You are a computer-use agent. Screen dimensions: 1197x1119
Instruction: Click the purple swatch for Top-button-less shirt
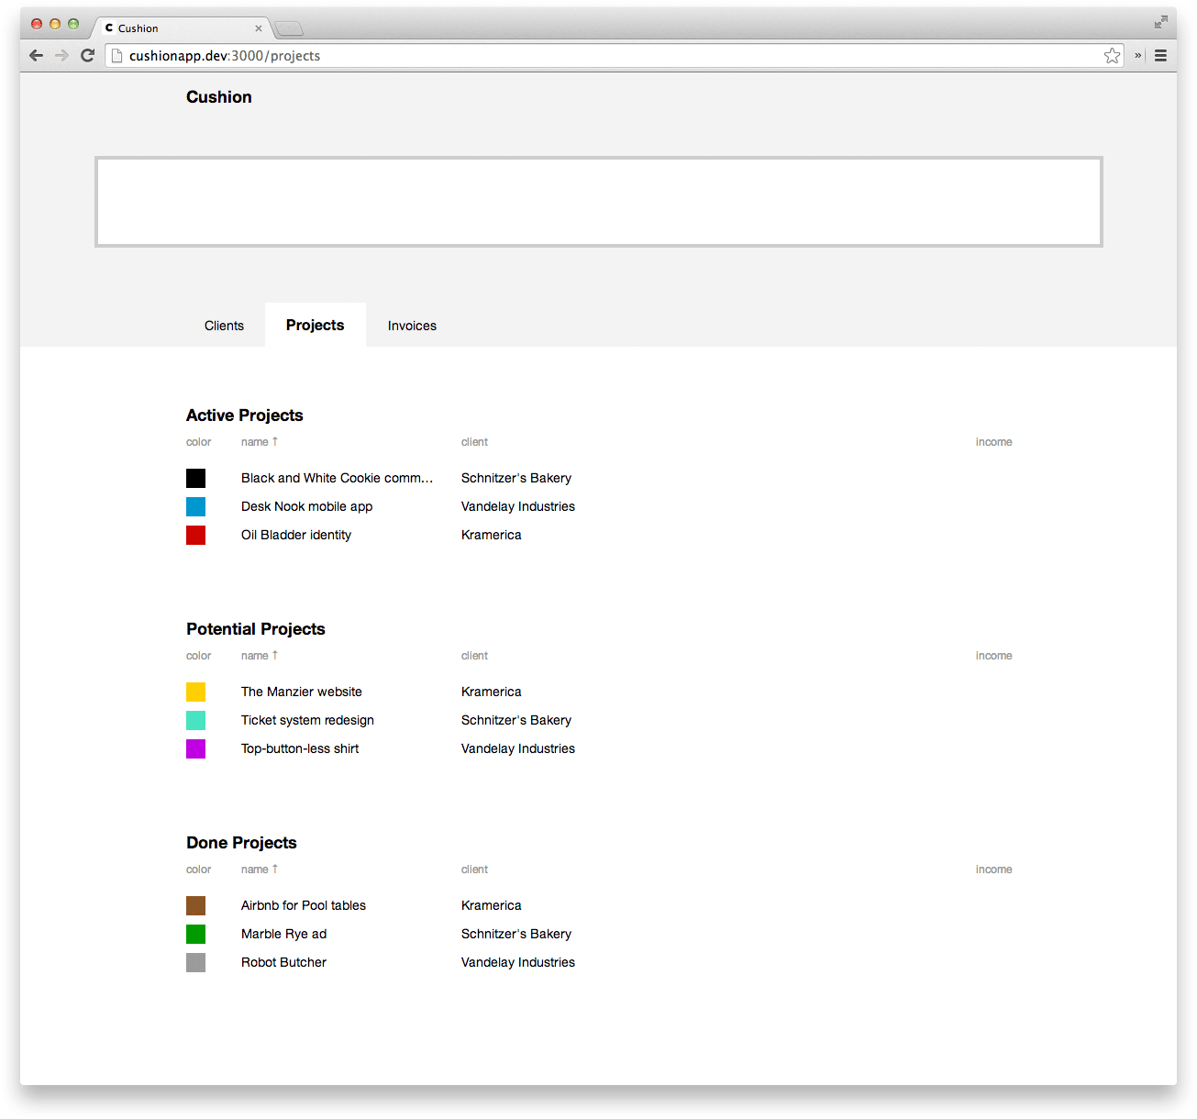pyautogui.click(x=196, y=748)
